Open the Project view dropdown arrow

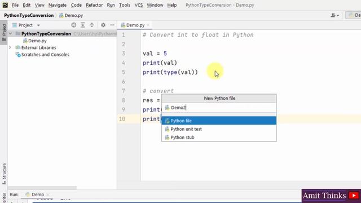point(38,25)
